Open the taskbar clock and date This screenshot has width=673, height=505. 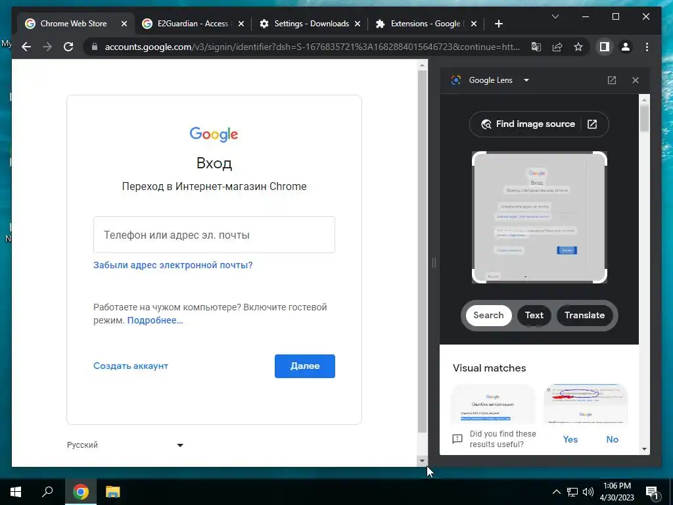click(x=616, y=492)
